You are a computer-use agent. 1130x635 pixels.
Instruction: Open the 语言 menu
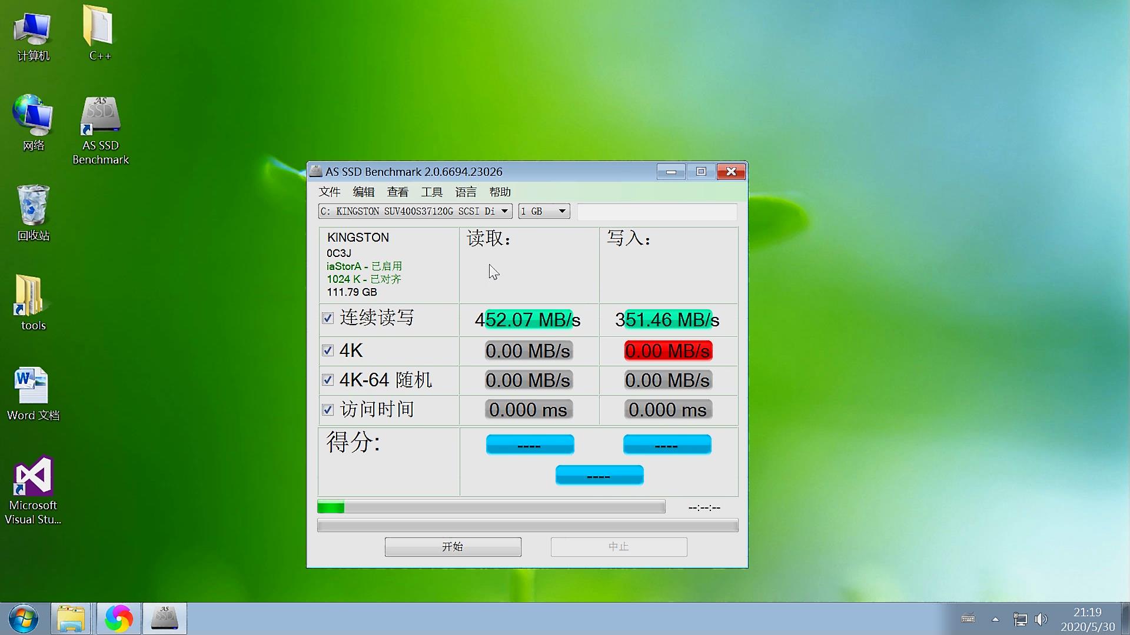point(466,192)
